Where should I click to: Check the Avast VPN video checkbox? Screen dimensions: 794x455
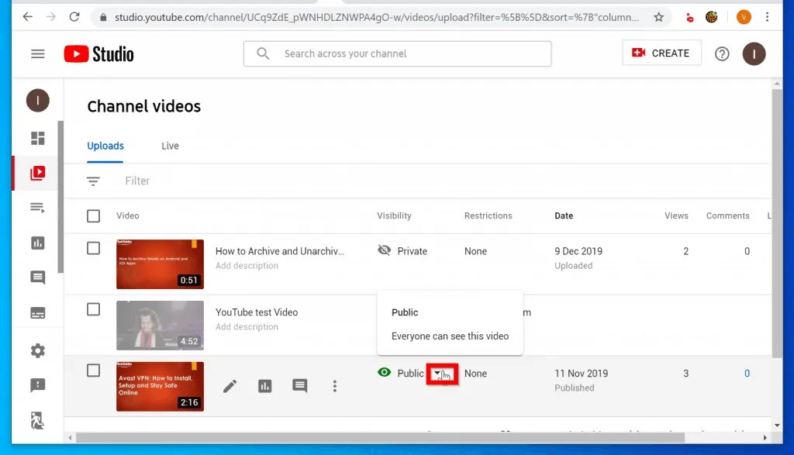93,371
